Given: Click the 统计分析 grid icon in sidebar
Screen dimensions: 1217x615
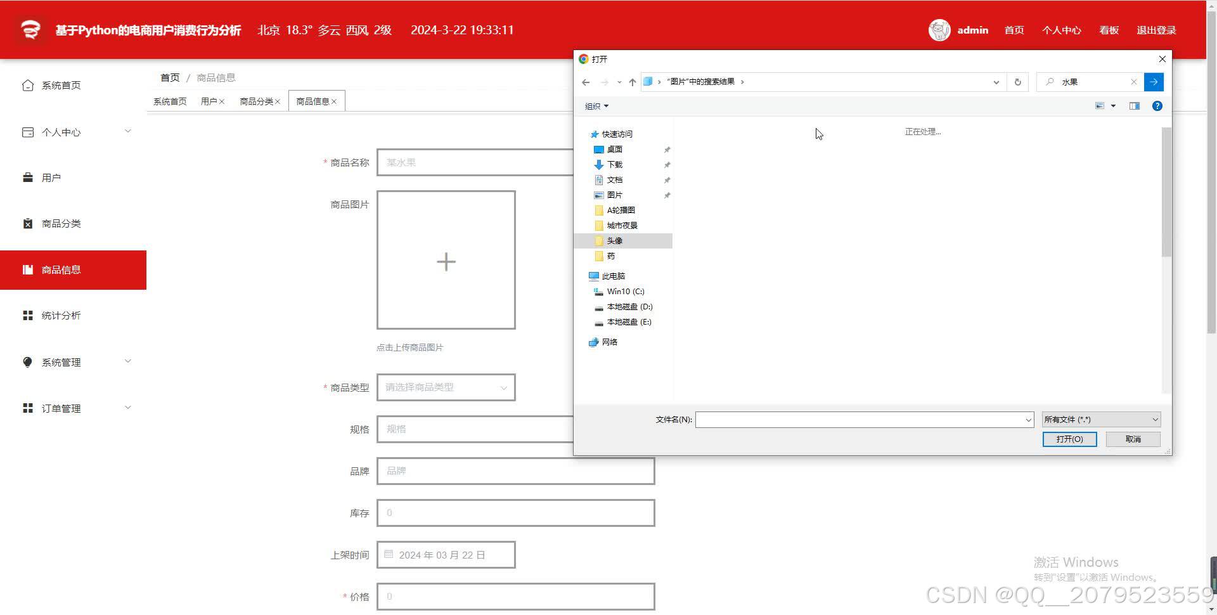Looking at the screenshot, I should tap(27, 315).
